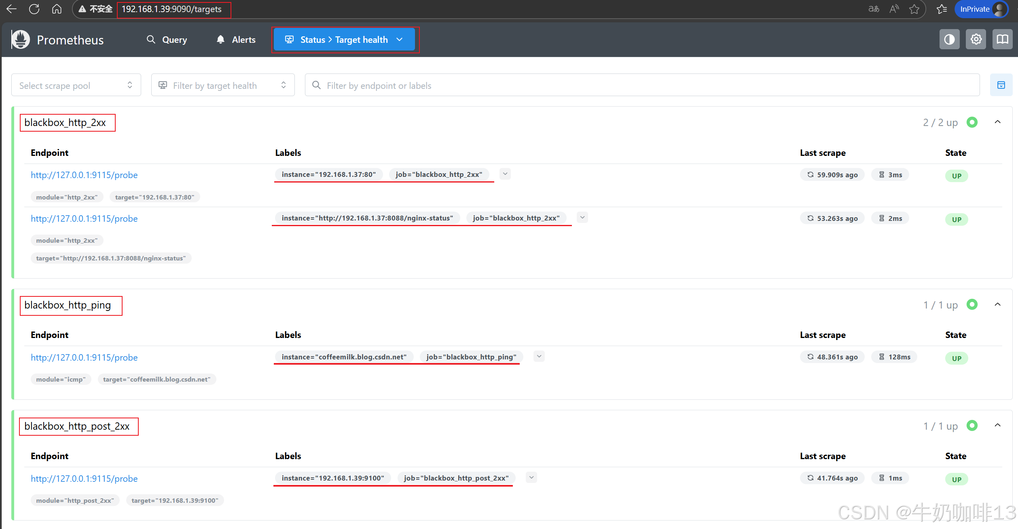The width and height of the screenshot is (1018, 529).
Task: Add page to favorites star icon
Action: [x=914, y=9]
